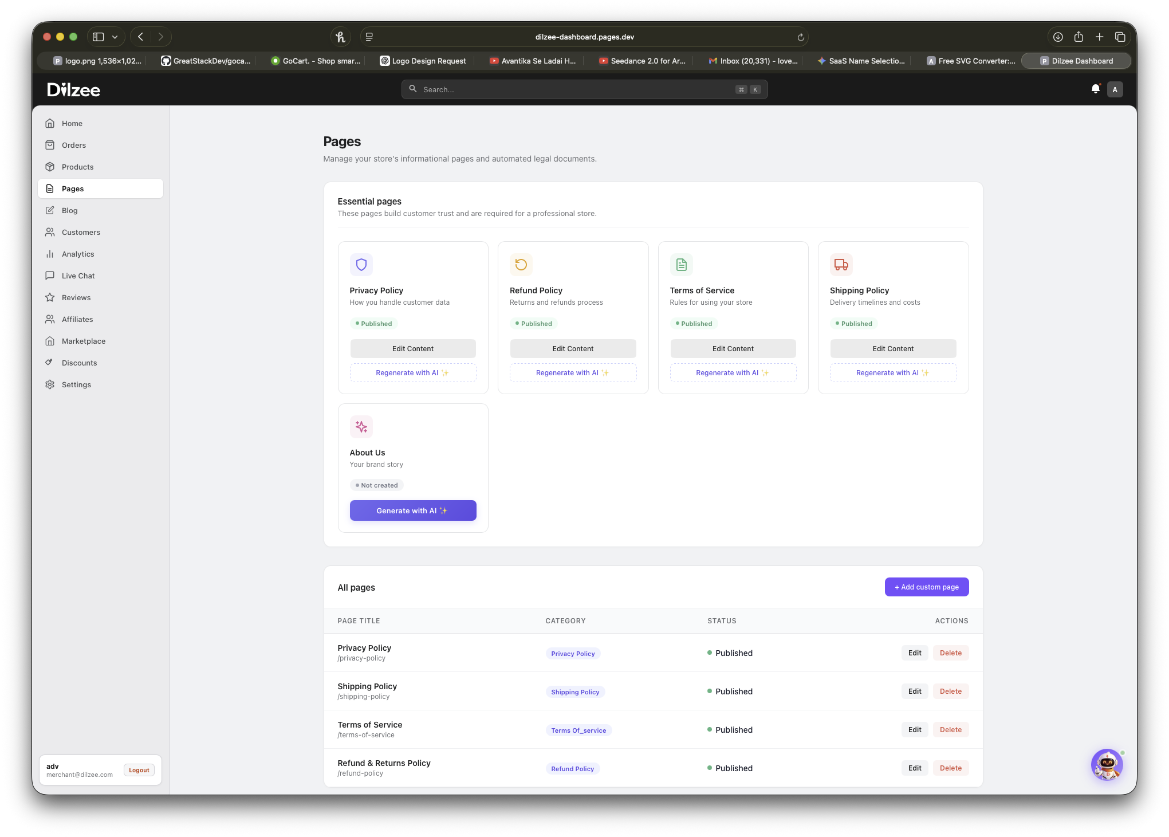Navigate to Customers in the sidebar
Screen dimensions: 1169x837
pyautogui.click(x=100, y=232)
